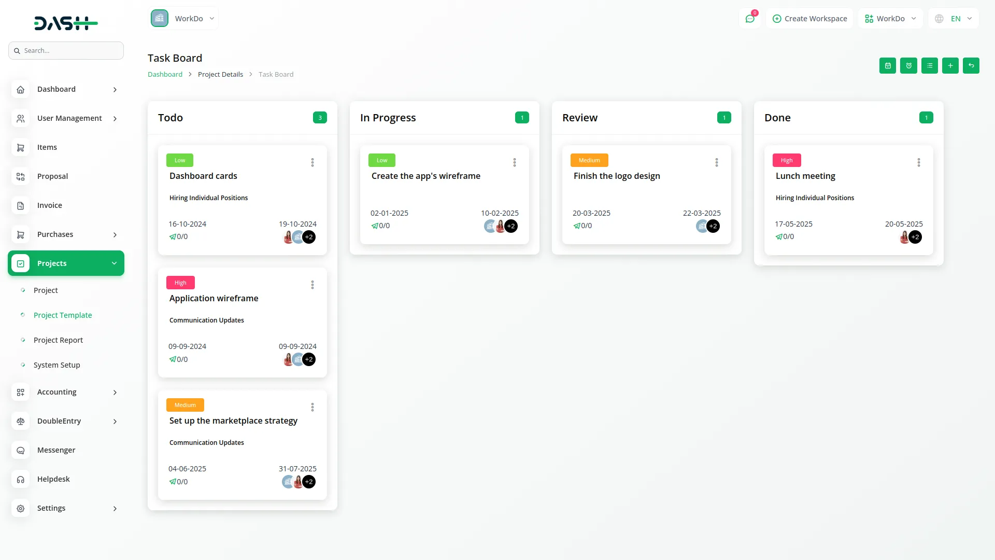Viewport: 995px width, 560px height.
Task: Click the back arrow toolbar button
Action: (971, 66)
